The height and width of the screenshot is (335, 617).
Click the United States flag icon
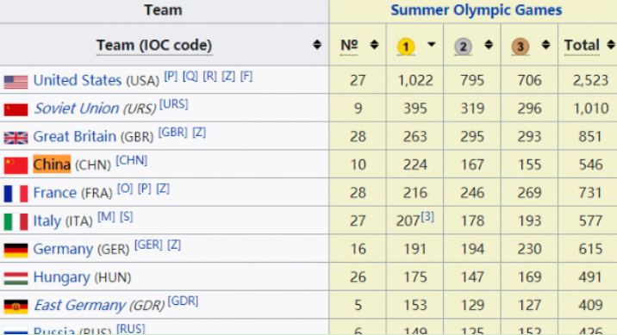coord(16,82)
